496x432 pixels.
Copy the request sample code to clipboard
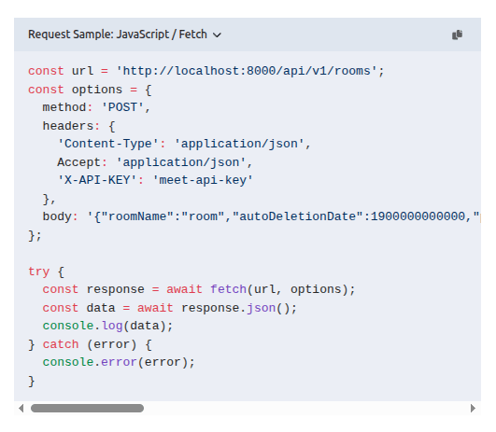(x=457, y=35)
